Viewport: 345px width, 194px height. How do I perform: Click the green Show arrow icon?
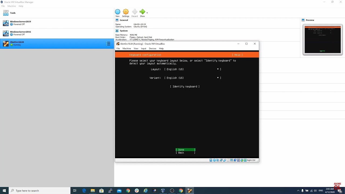(142, 12)
